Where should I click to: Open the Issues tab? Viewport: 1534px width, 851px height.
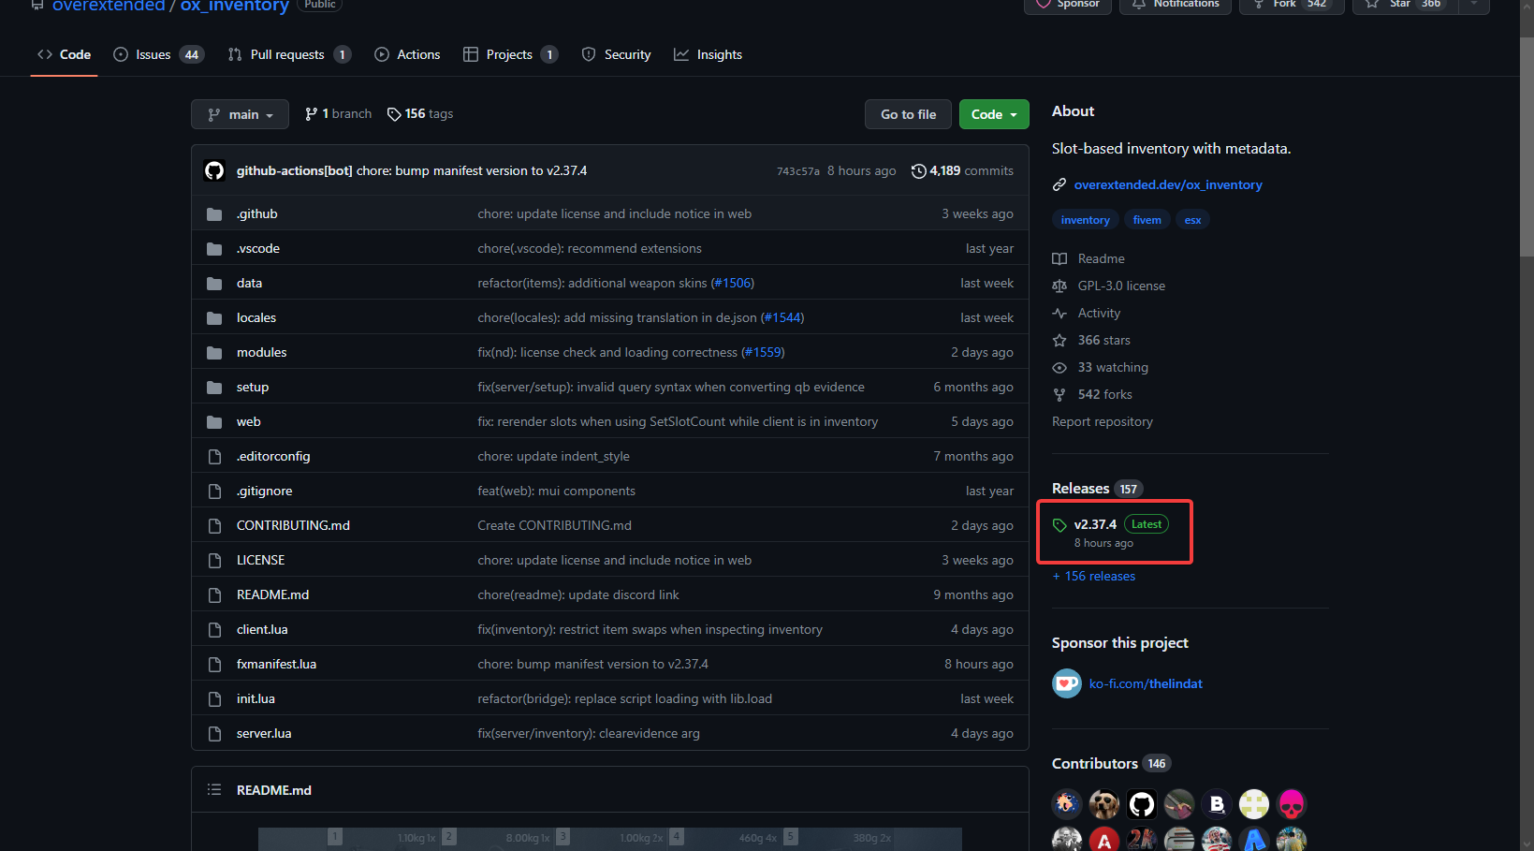click(x=158, y=54)
